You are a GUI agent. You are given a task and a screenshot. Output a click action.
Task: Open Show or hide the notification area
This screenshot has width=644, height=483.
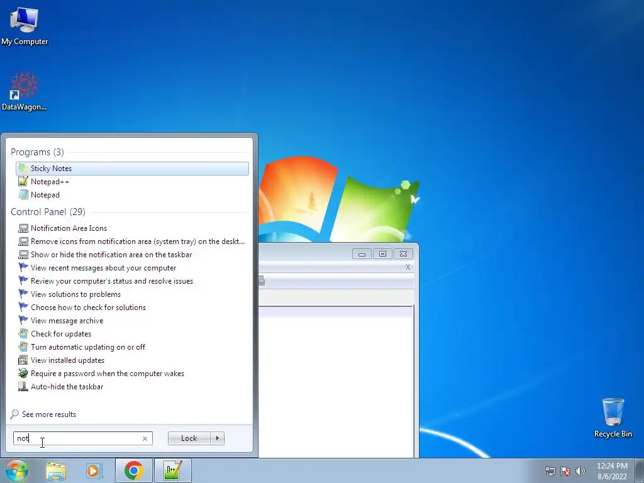[132, 254]
